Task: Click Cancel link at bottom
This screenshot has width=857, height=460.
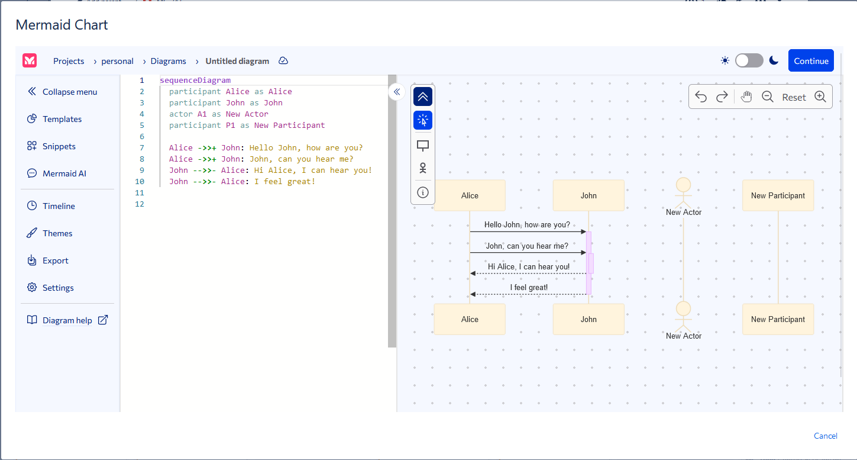Action: [x=826, y=436]
